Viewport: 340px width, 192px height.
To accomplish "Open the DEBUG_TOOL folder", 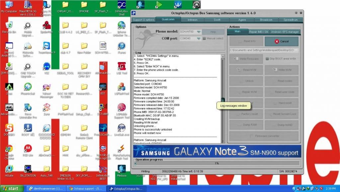I will click(x=65, y=68).
